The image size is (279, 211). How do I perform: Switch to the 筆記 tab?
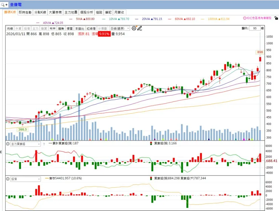click(x=108, y=12)
